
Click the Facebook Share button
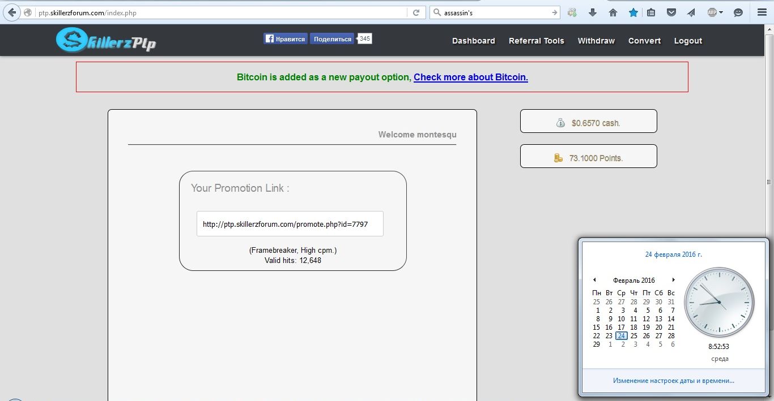coord(332,38)
